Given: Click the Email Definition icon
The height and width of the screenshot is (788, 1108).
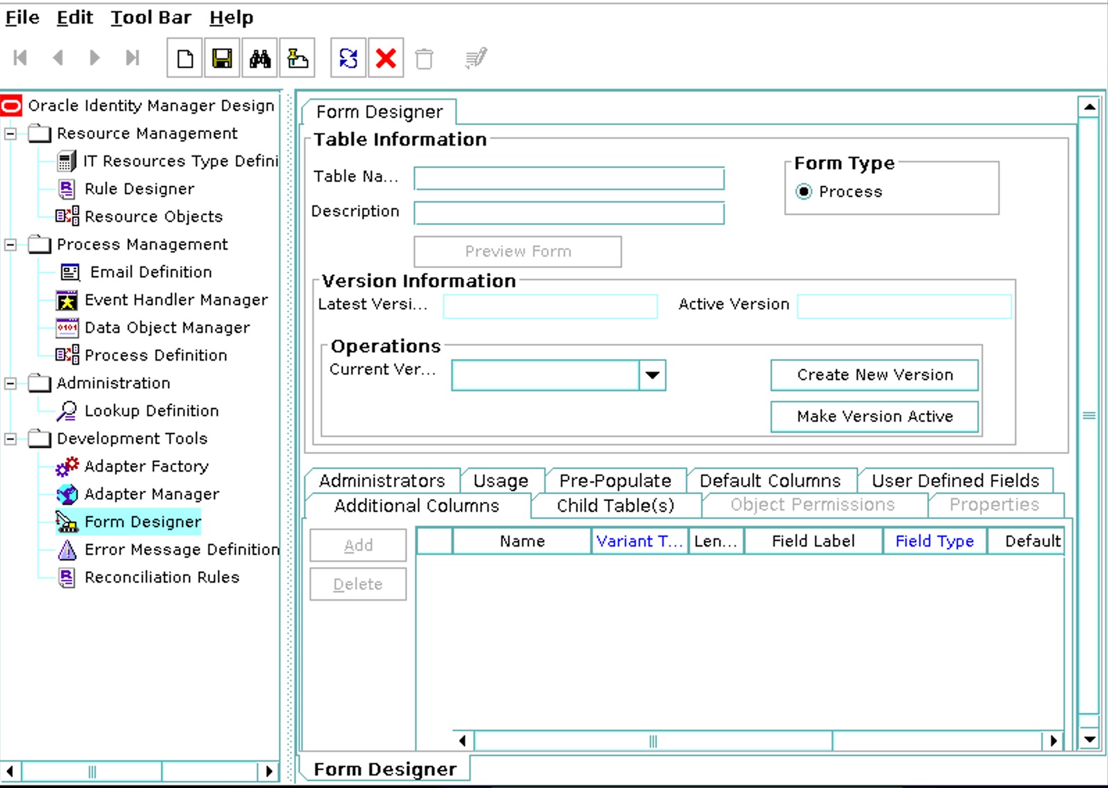Looking at the screenshot, I should [70, 273].
